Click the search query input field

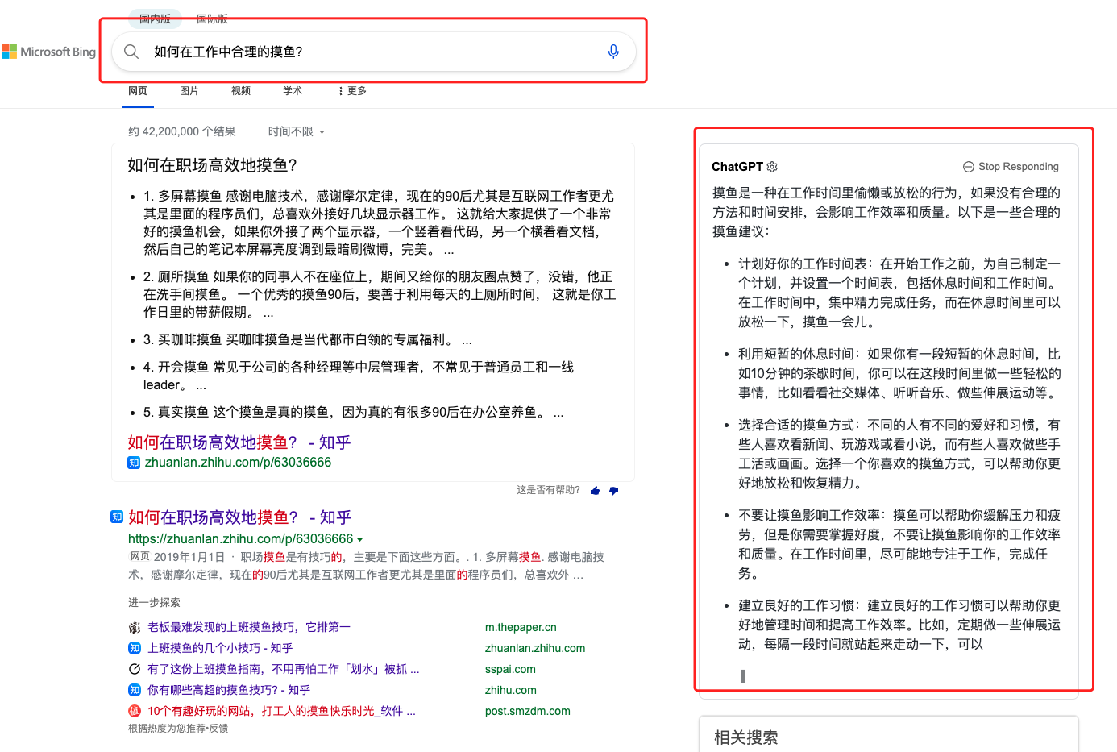tap(375, 52)
